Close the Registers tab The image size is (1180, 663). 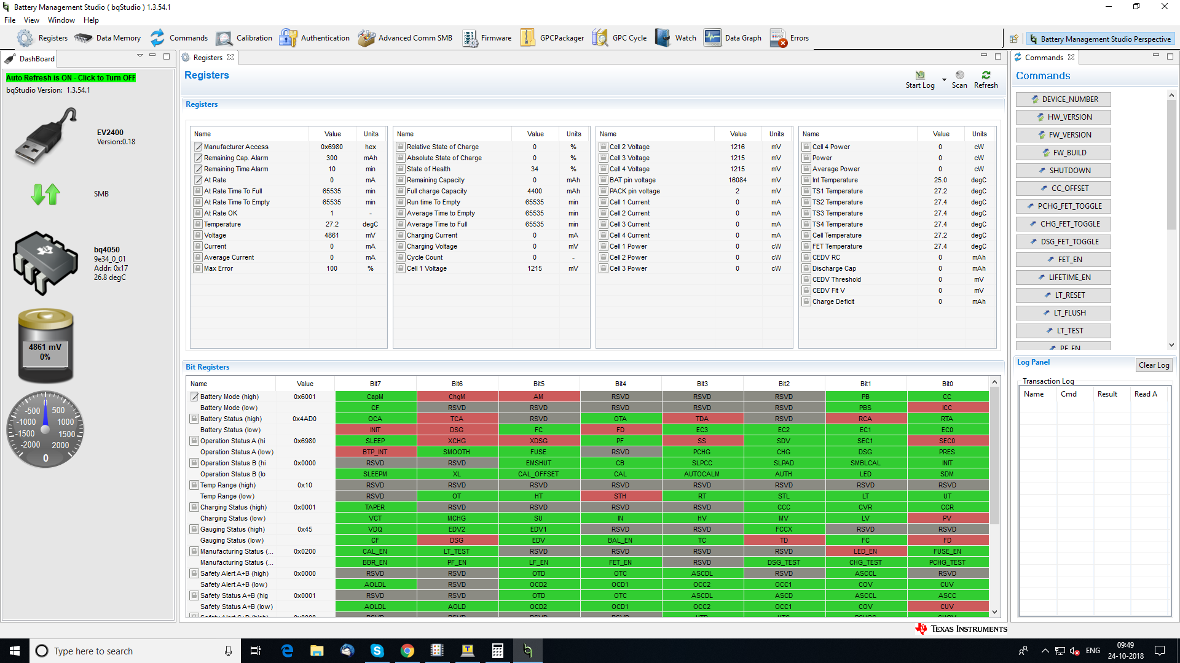pyautogui.click(x=230, y=57)
